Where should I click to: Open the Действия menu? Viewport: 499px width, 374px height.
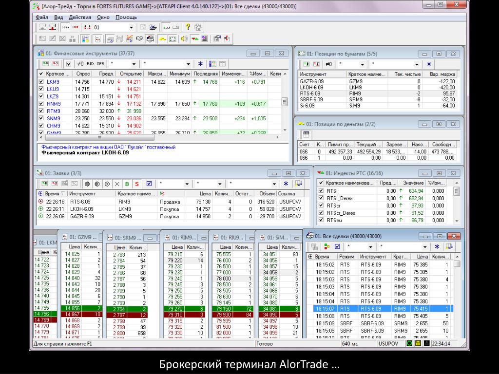[80, 17]
